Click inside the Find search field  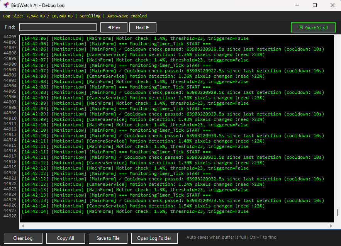pos(57,27)
